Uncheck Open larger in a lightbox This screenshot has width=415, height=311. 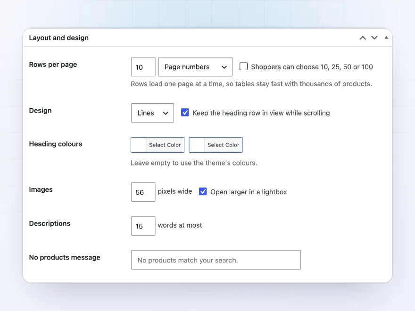pyautogui.click(x=203, y=191)
